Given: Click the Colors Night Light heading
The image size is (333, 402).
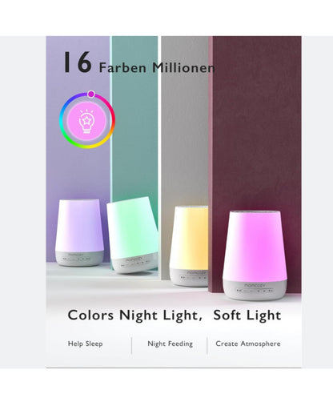Looking at the screenshot, I should tap(134, 316).
